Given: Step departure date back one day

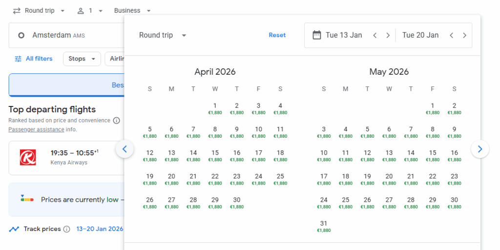Looking at the screenshot, I should point(375,35).
